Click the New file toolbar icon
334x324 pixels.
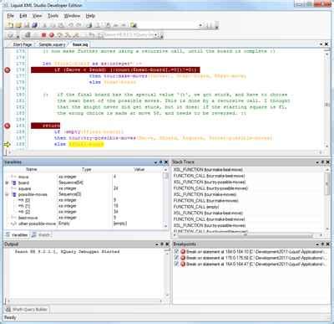10,25
